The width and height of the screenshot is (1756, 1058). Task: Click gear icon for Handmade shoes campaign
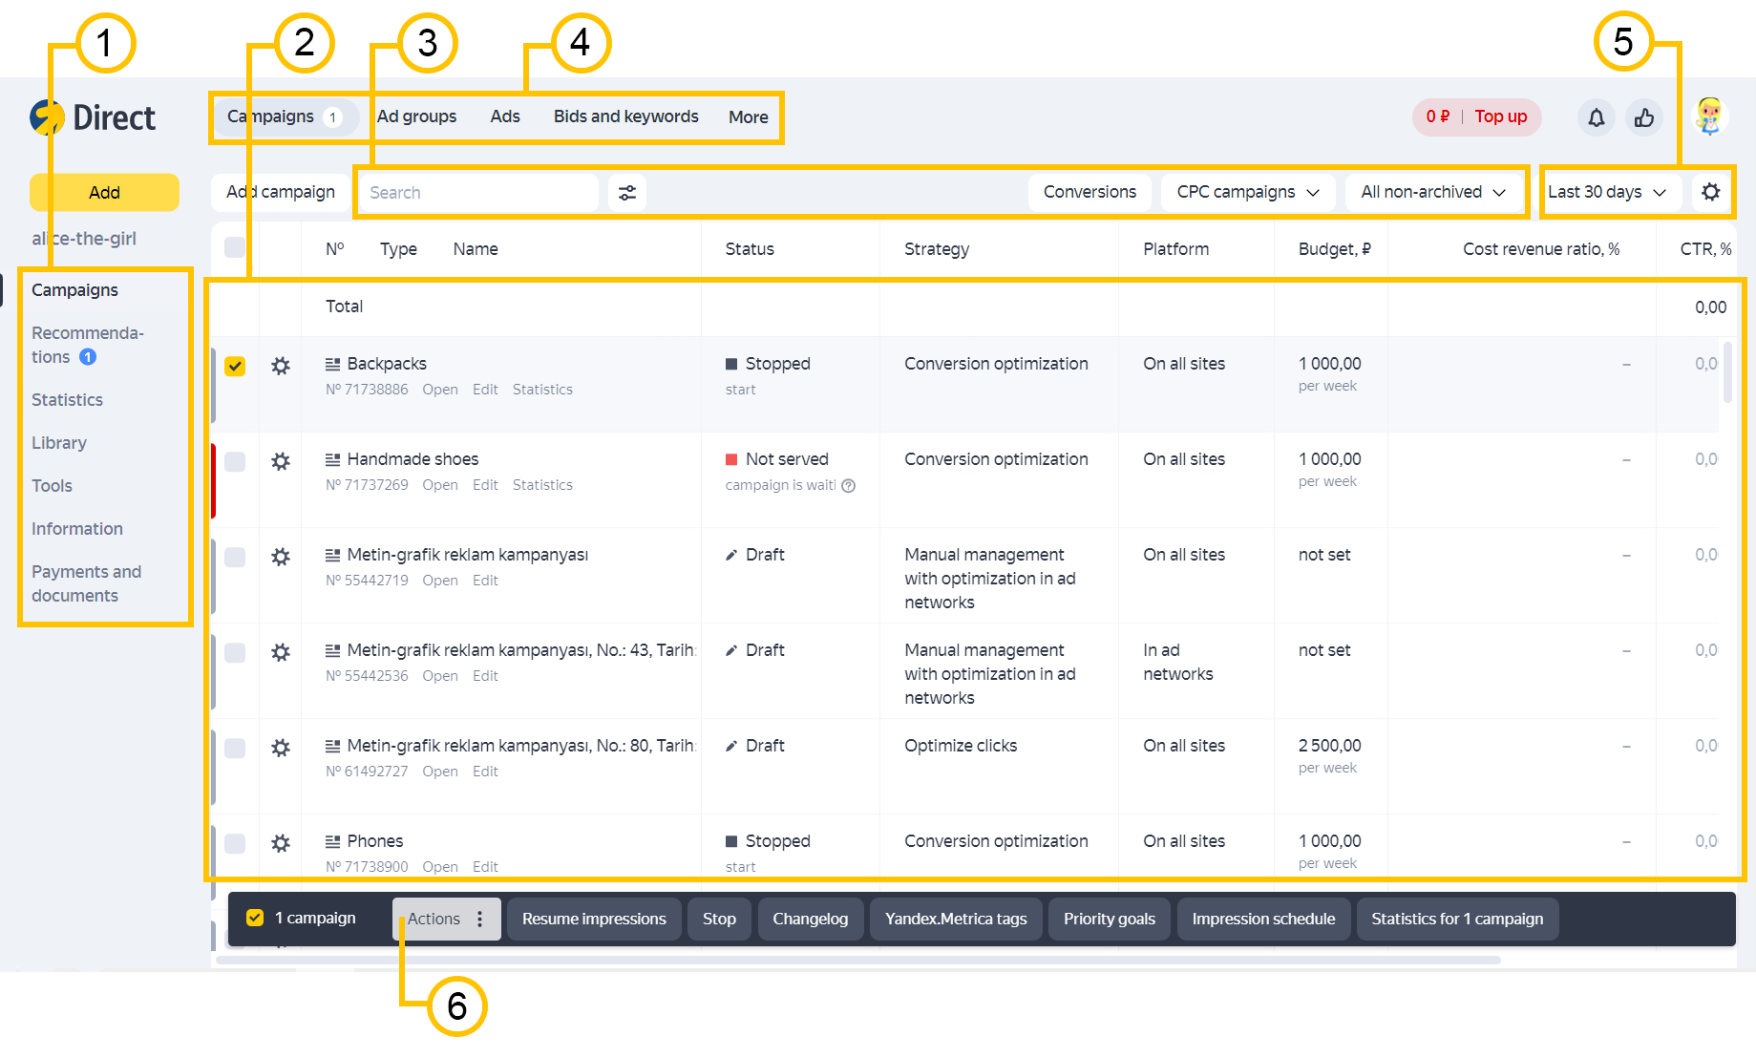(x=281, y=461)
